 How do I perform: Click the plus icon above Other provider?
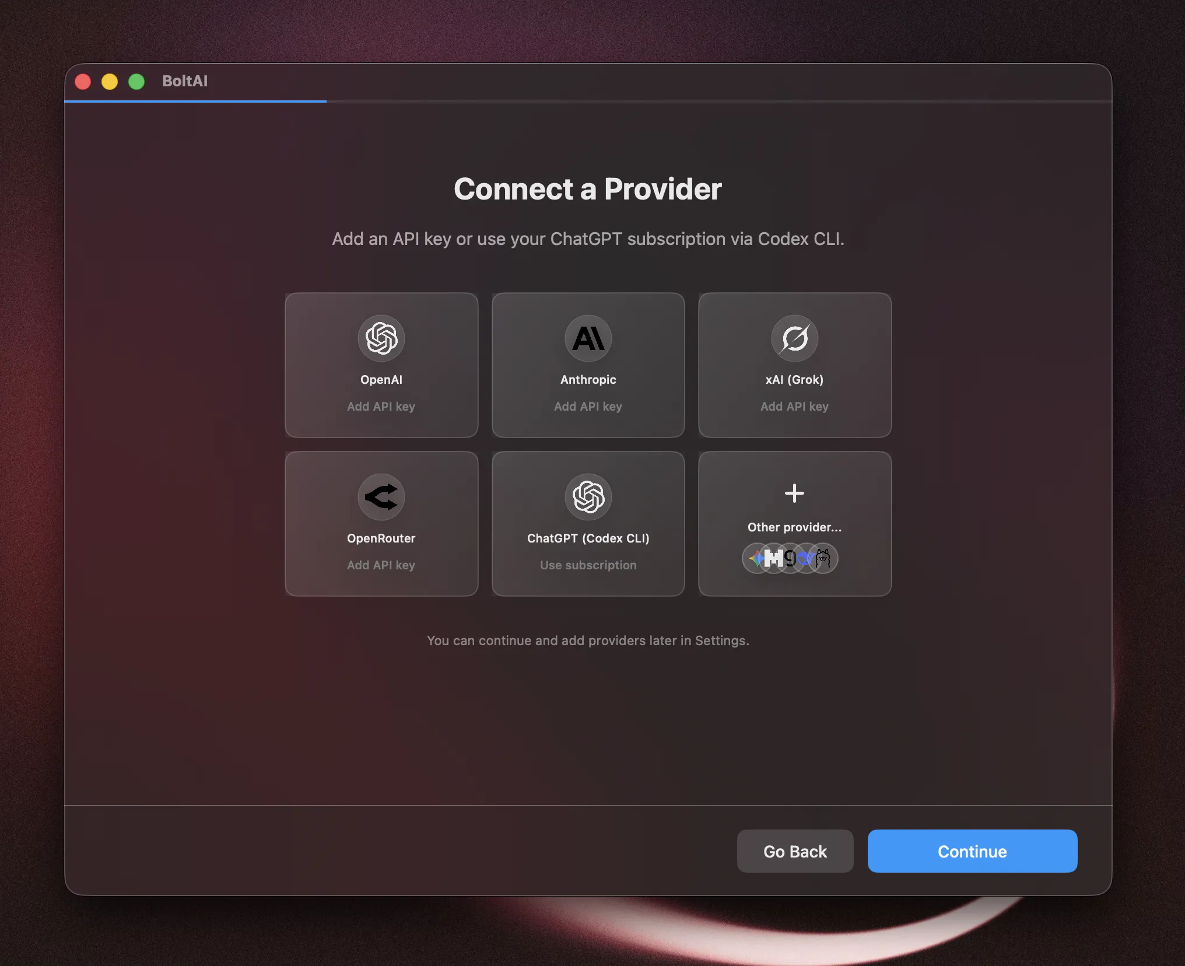[794, 494]
